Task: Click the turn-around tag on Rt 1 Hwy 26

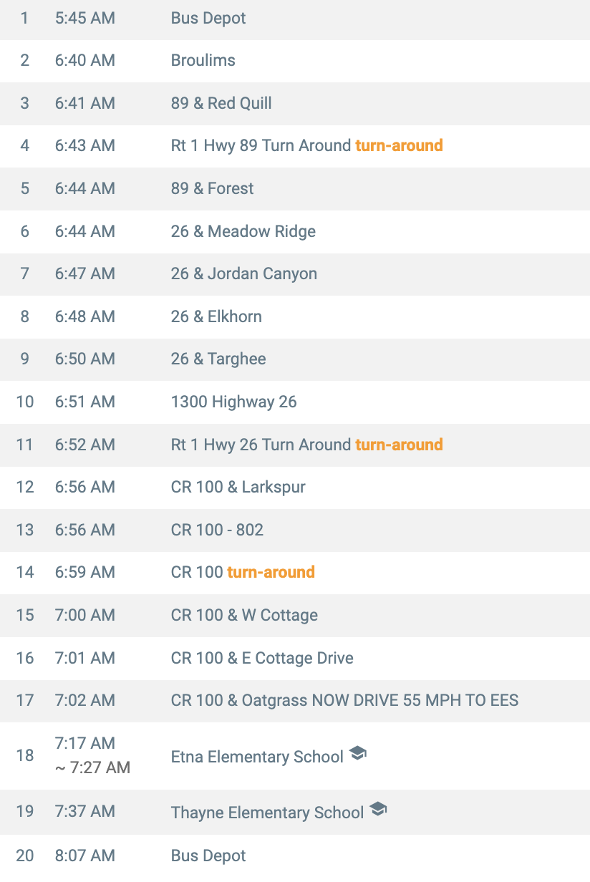Action: pyautogui.click(x=399, y=445)
